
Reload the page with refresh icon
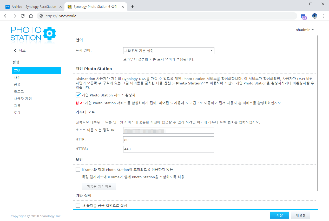click(23, 16)
